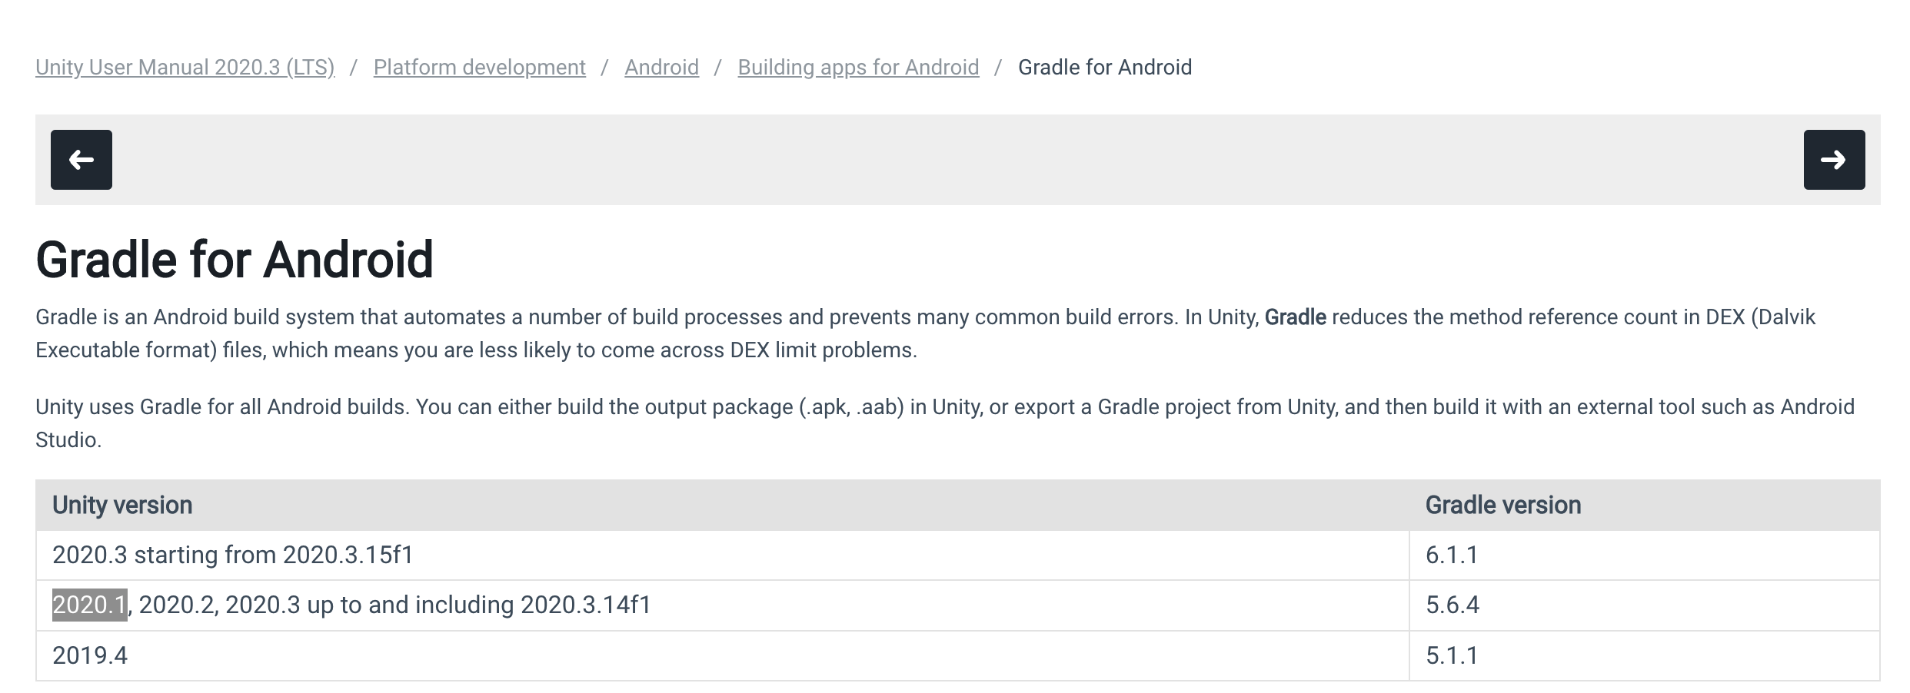Open Building apps for Android page
Image resolution: width=1910 pixels, height=693 pixels.
click(857, 68)
